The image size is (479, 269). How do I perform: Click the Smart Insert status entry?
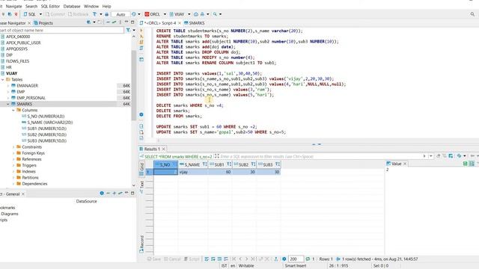tap(296, 266)
